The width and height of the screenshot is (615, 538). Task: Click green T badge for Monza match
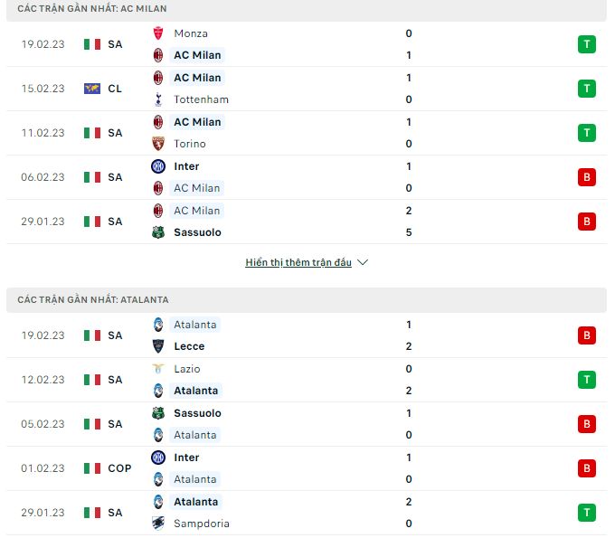coord(587,44)
